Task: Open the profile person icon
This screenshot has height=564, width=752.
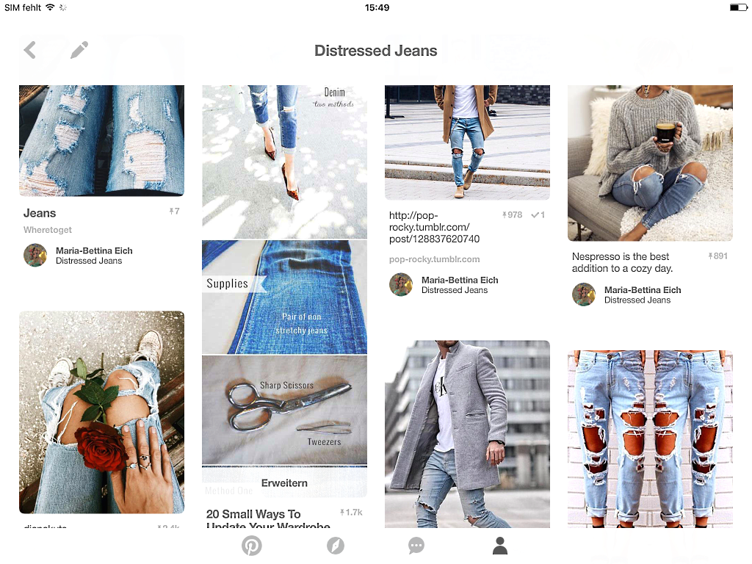Action: [x=499, y=546]
